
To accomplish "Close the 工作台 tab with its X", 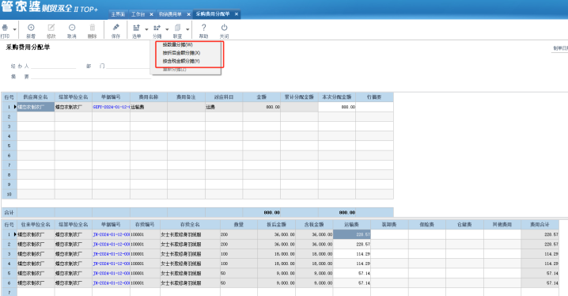I will click(x=151, y=14).
